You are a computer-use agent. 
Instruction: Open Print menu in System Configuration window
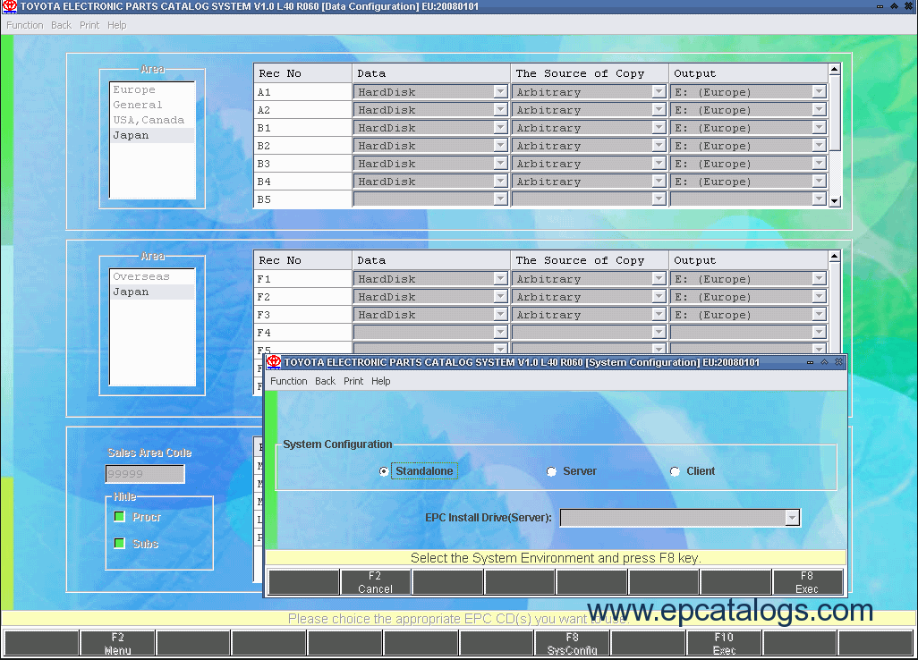click(353, 381)
